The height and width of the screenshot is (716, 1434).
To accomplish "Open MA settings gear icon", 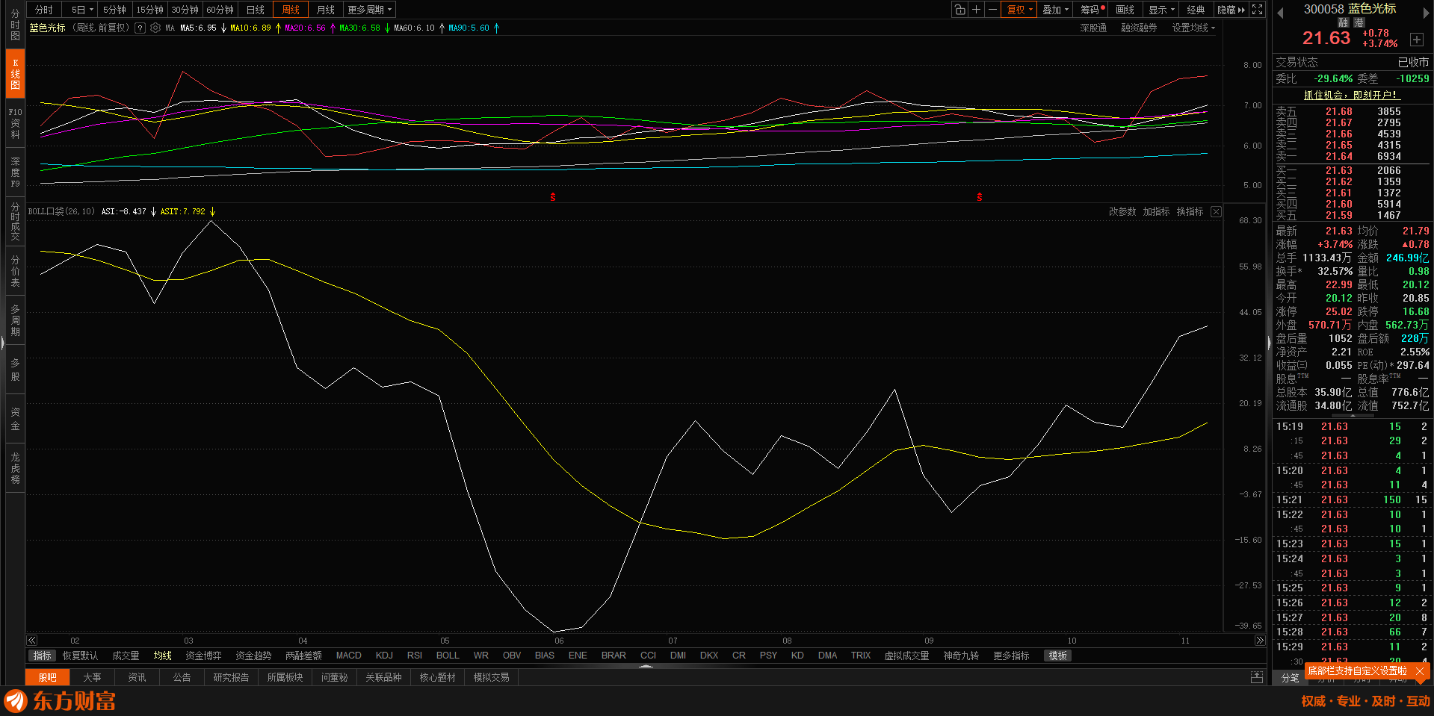I will (x=155, y=28).
